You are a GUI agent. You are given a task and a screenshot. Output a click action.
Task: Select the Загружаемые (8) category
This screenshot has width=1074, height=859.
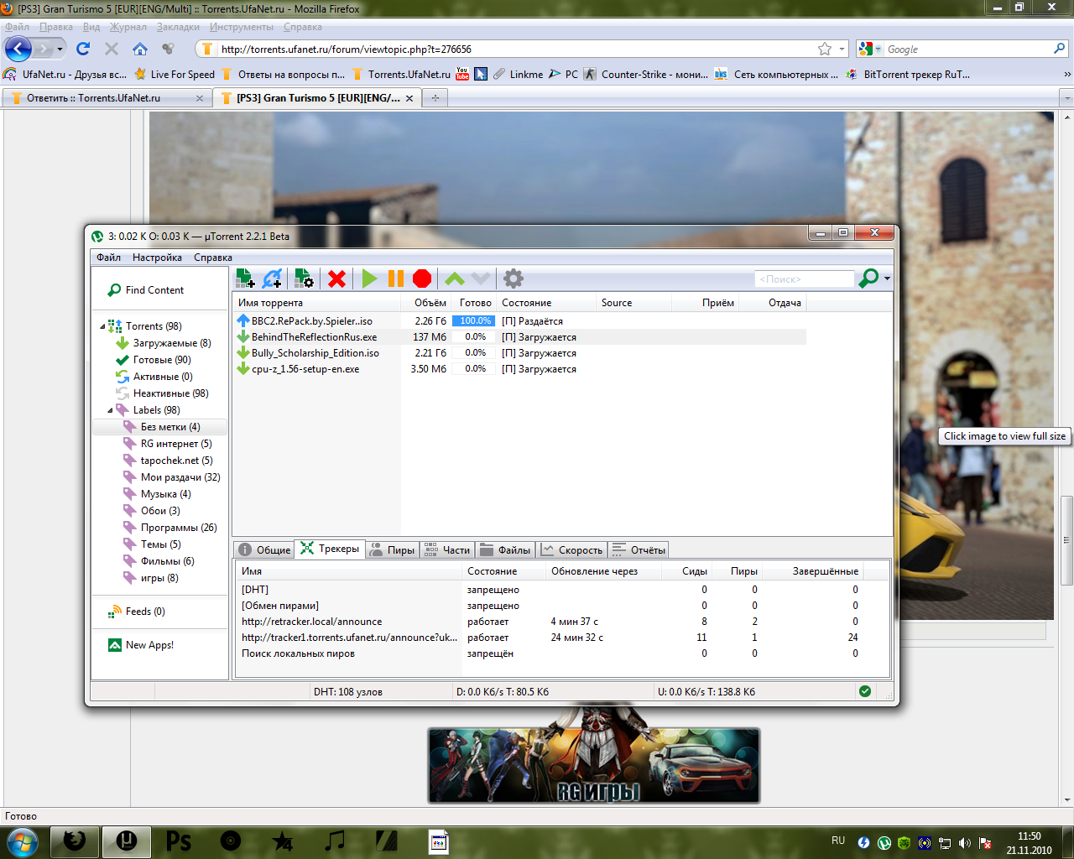pos(164,343)
